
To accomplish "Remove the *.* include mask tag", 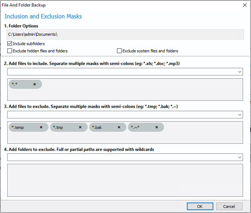I will tap(35, 84).
